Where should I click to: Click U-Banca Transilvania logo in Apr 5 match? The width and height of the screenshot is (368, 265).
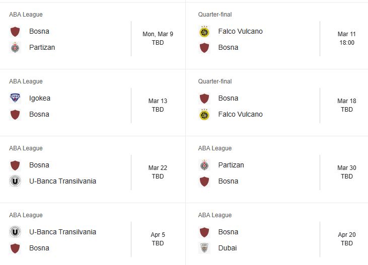click(15, 232)
